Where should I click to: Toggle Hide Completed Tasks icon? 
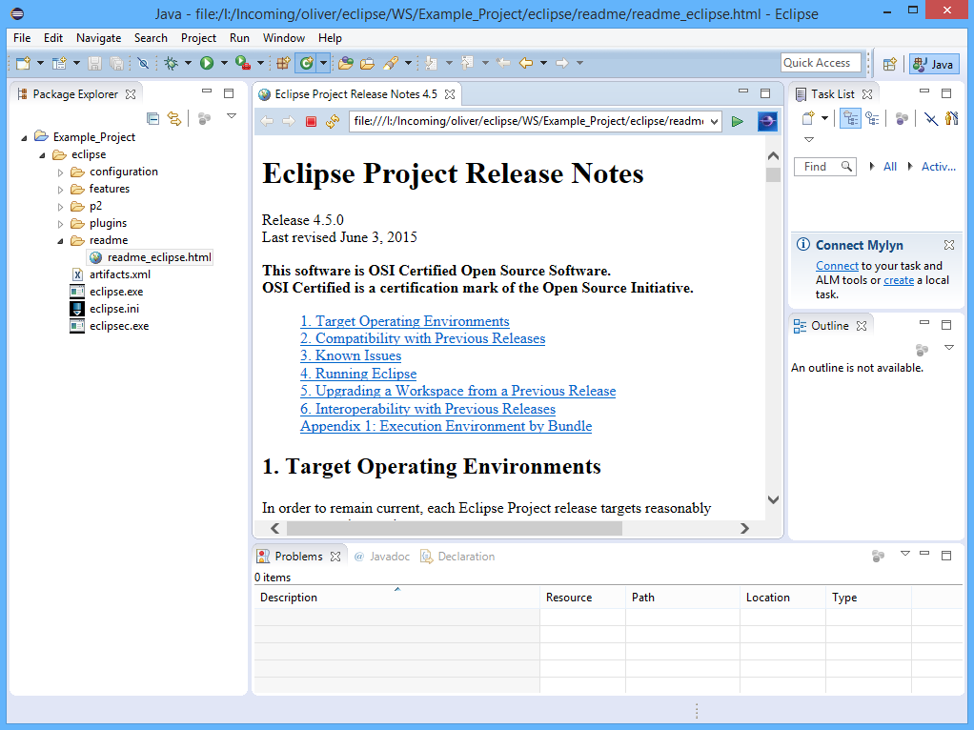click(930, 118)
